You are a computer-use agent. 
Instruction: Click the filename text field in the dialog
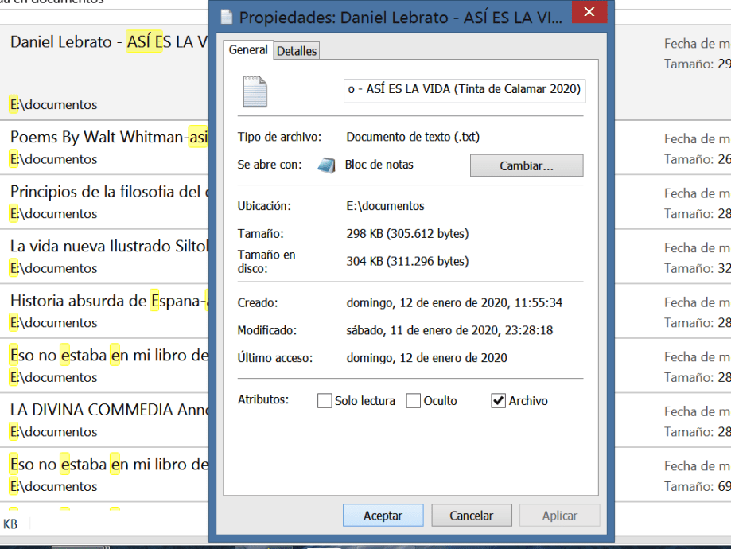[x=464, y=91]
